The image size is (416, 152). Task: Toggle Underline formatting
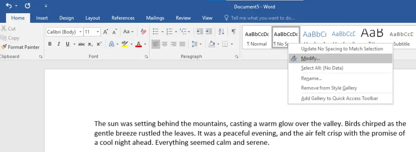click(67, 44)
